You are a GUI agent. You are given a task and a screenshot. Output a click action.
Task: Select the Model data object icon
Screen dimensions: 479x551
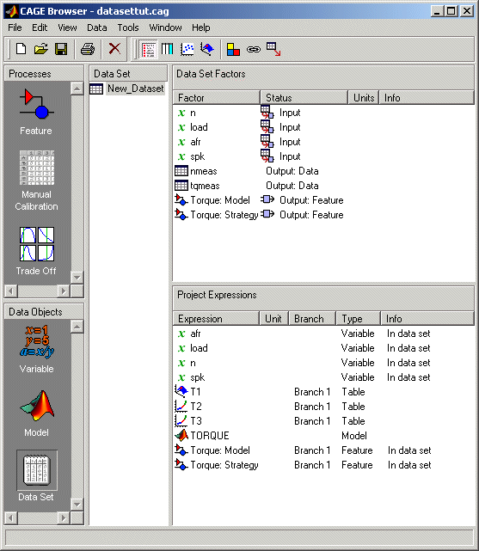tap(37, 405)
